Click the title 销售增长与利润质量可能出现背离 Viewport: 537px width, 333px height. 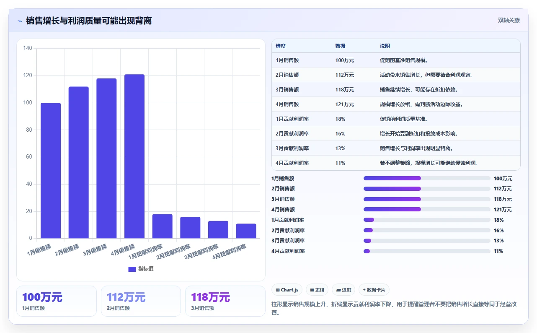pyautogui.click(x=89, y=21)
